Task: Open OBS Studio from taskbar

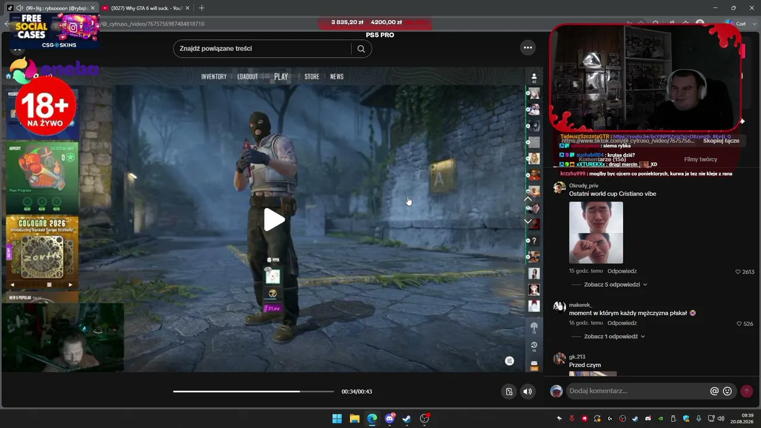Action: point(424,418)
